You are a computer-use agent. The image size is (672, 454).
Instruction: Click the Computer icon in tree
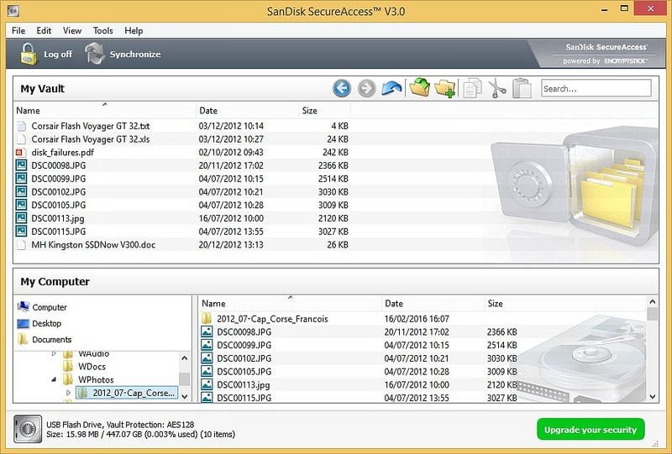coord(24,306)
